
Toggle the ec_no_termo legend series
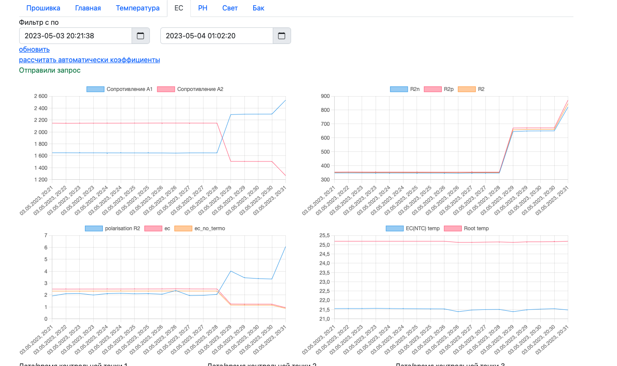click(200, 228)
